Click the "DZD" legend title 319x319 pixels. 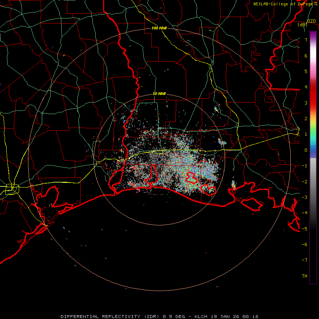tap(311, 21)
